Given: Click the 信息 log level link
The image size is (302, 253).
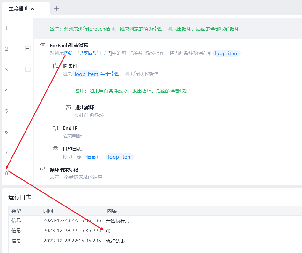Looking at the screenshot, I should click(91, 157).
